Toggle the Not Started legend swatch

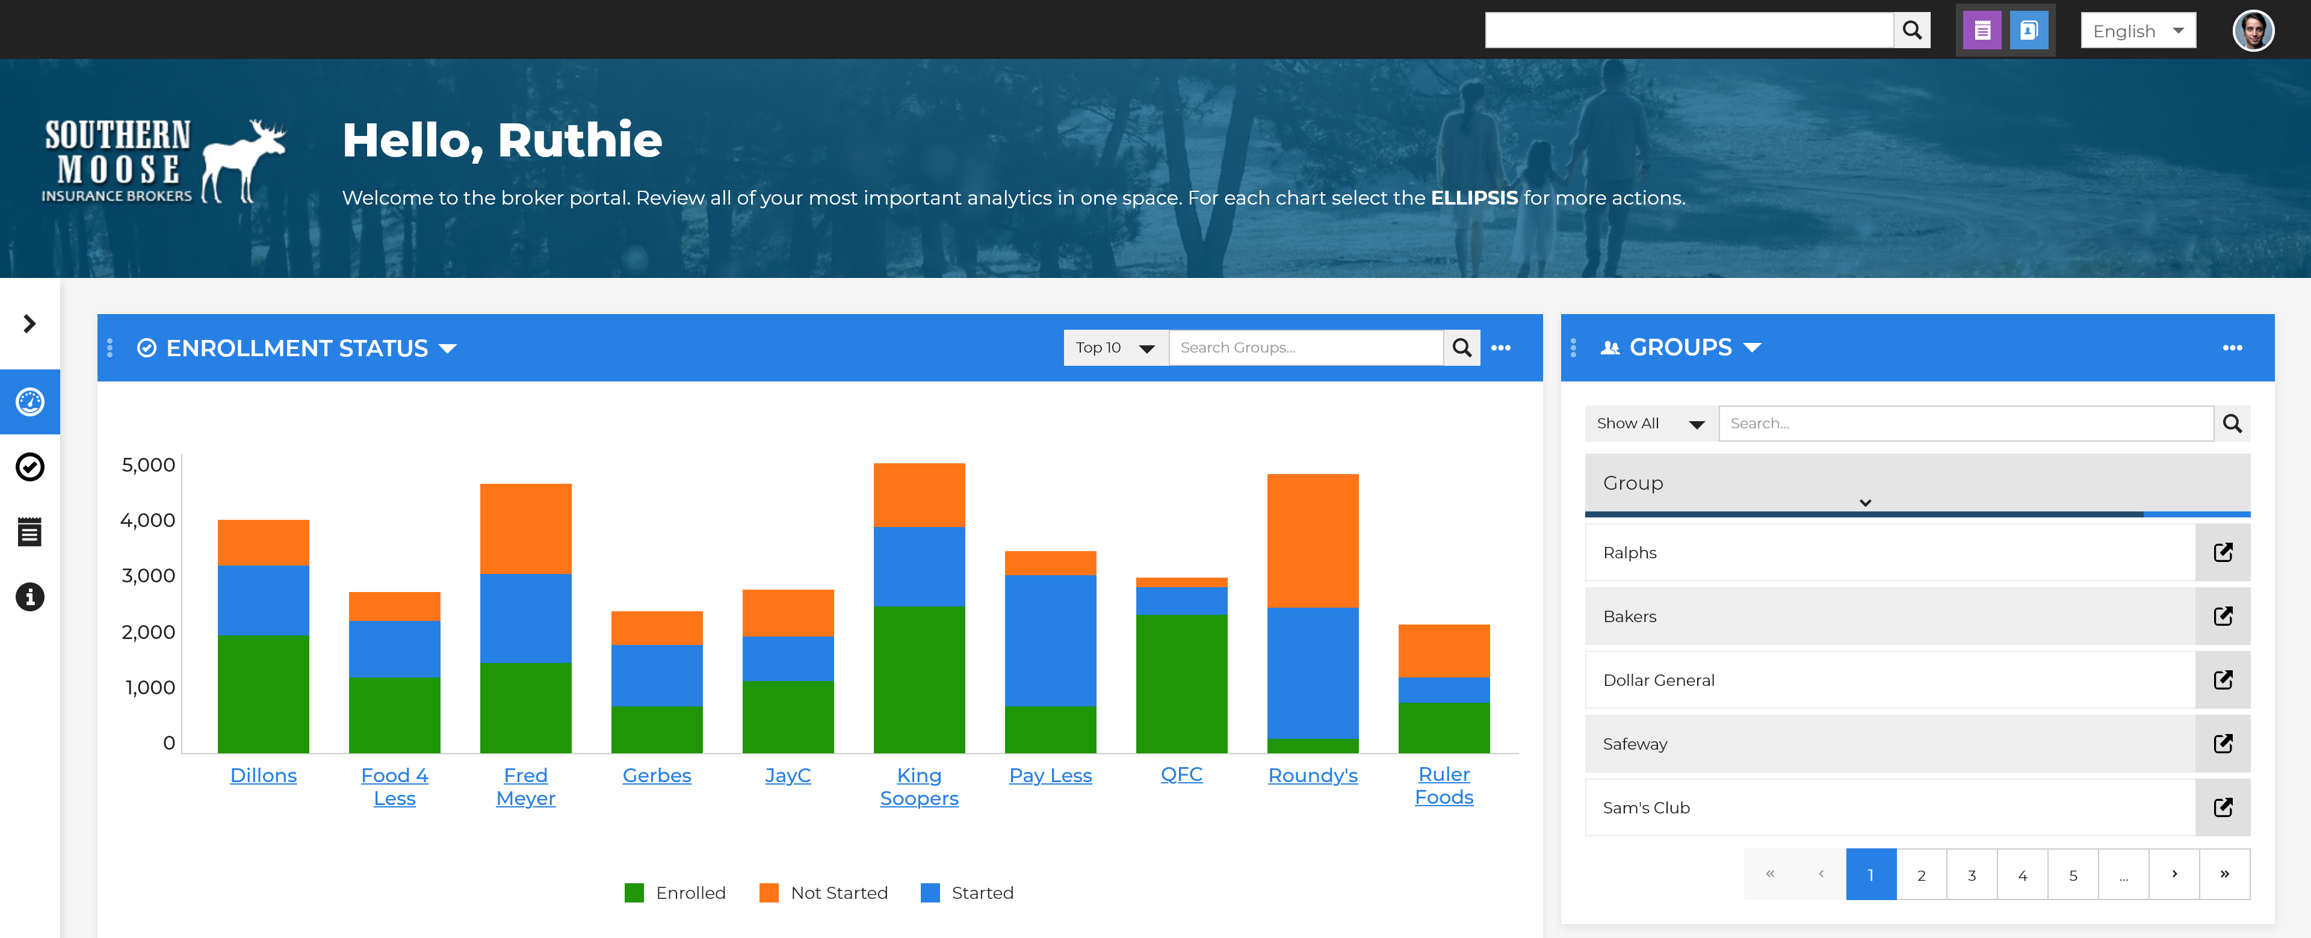tap(769, 893)
